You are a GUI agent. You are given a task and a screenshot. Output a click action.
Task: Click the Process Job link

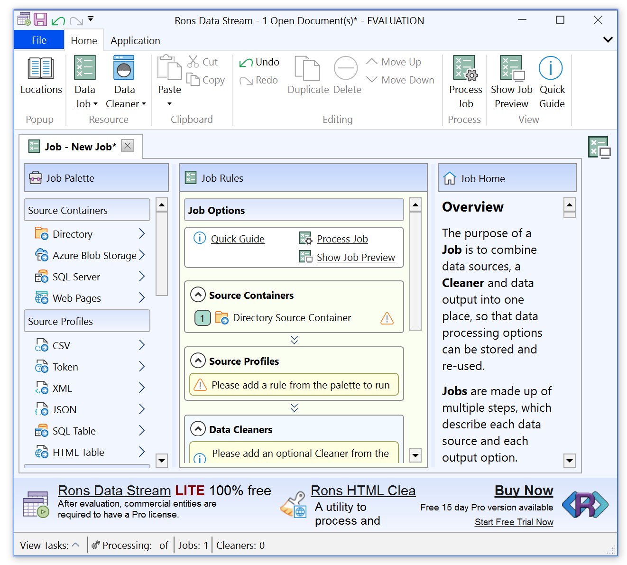342,239
